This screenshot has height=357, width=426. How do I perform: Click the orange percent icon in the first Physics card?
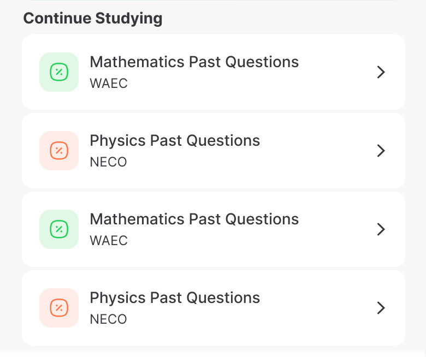click(59, 151)
